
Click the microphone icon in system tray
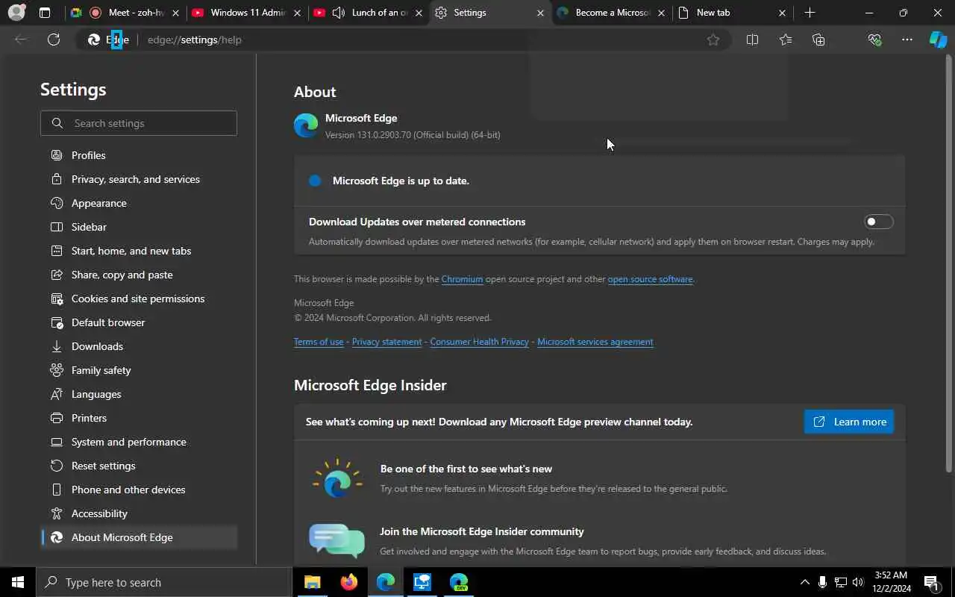point(822,582)
